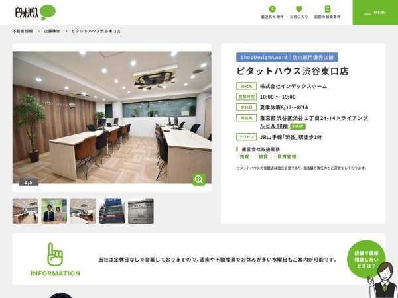Click the ピタットハウス logo
Screen dimensions: 398x298
[35, 12]
